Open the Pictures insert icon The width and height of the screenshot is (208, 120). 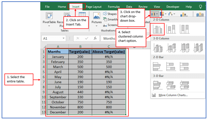(97, 16)
